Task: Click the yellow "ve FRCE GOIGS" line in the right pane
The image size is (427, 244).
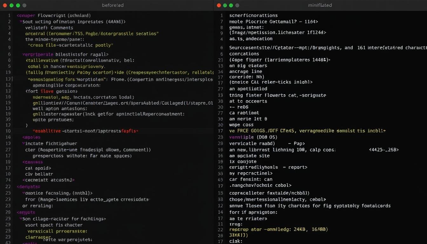Action: point(307,131)
